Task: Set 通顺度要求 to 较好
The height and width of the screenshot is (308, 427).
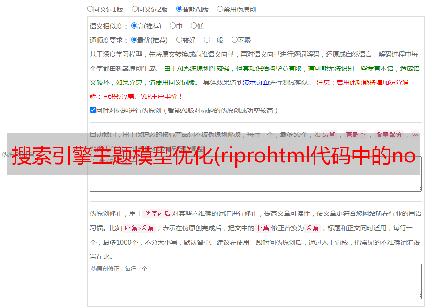Action: [179, 40]
